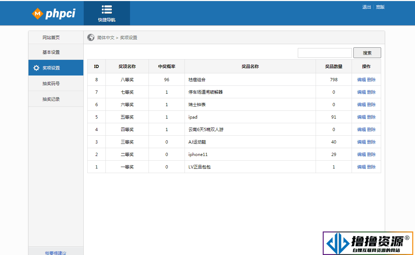This screenshot has width=415, height=255.
Task: Click quantity value 40
Action: click(x=334, y=142)
